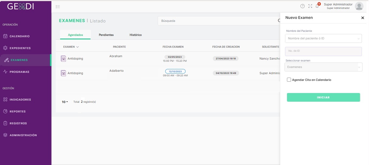The width and height of the screenshot is (370, 165).
Task: Open the Administración layers icon
Action: 5,135
